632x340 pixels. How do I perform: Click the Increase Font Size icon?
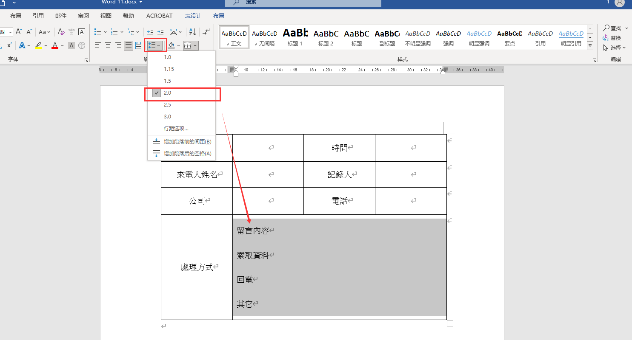click(19, 32)
